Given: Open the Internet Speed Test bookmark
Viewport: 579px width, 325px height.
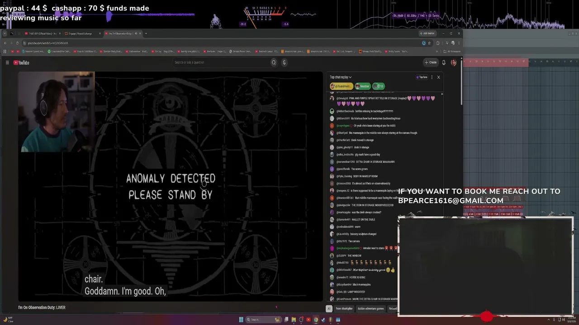Looking at the screenshot, I should tap(33, 51).
